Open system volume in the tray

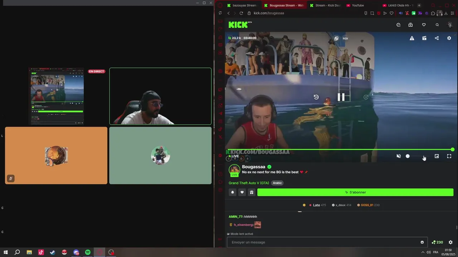[428, 252]
